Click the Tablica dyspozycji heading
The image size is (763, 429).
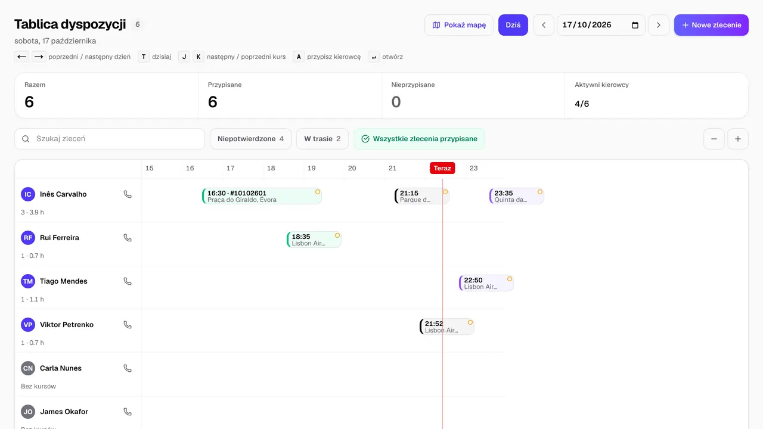pyautogui.click(x=70, y=24)
